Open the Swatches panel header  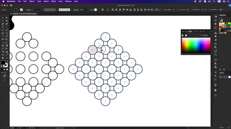point(222,15)
